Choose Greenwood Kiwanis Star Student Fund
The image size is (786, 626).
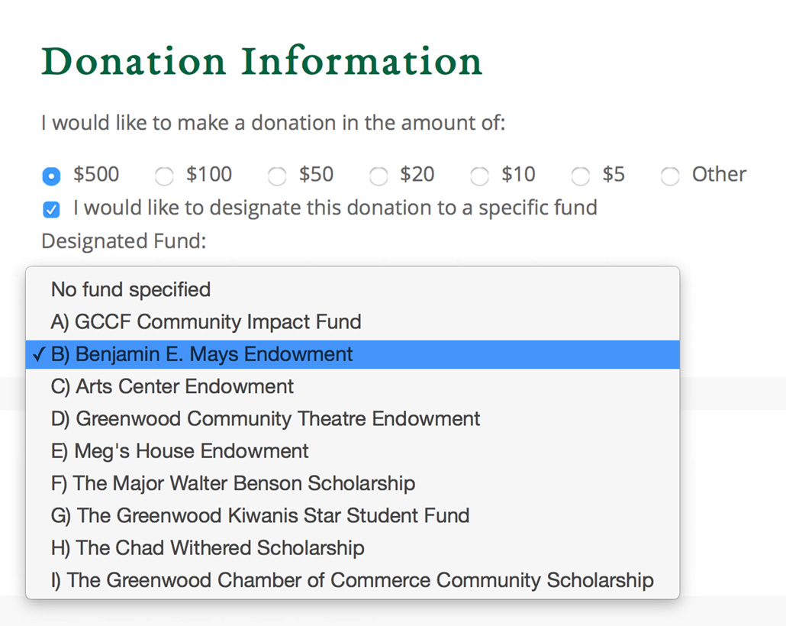(353, 515)
